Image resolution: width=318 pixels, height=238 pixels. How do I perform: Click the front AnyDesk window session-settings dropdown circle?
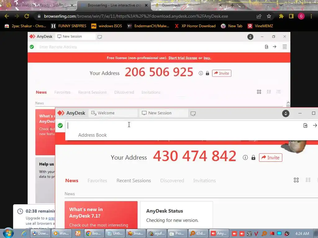(286, 113)
